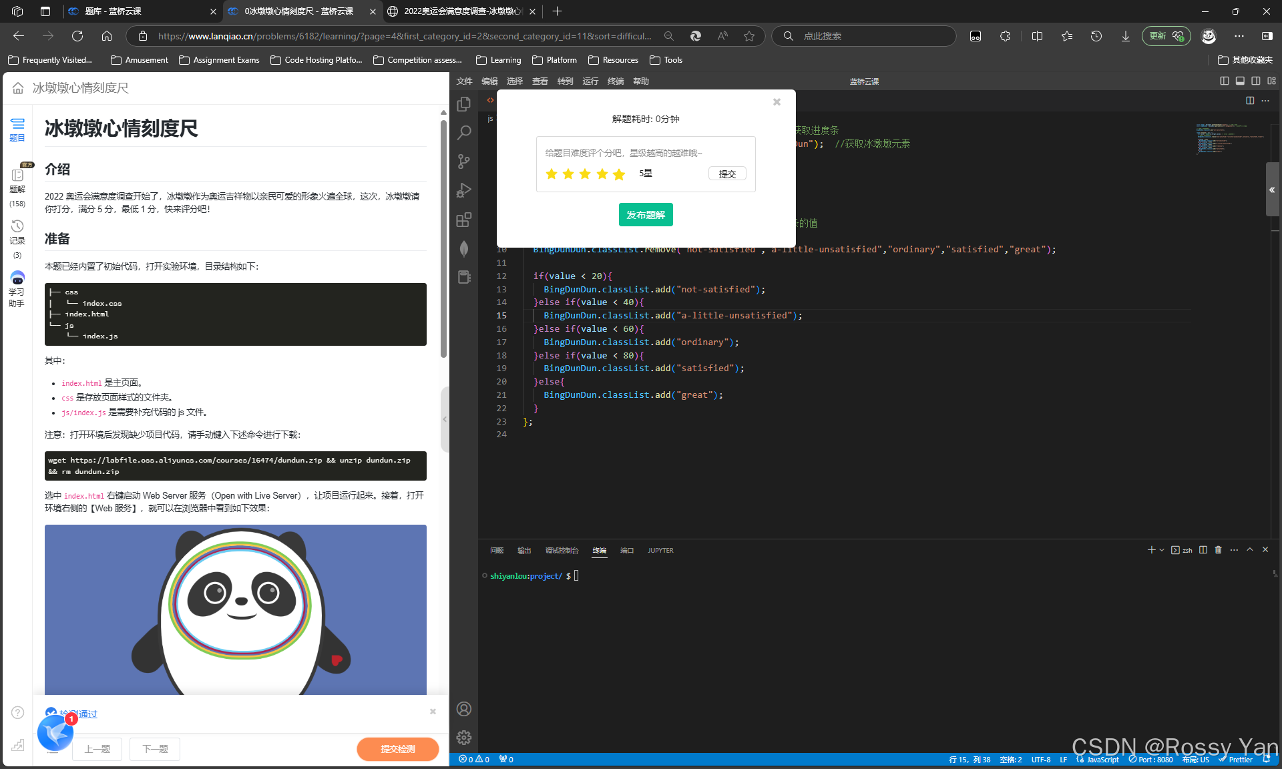Screen dimensions: 1282x769
Task: Open the Search icon in activity bar
Action: pos(464,133)
